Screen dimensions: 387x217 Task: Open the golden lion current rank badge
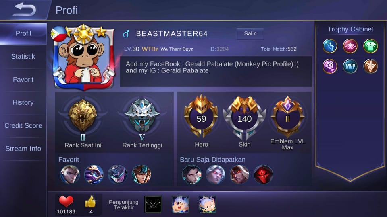pos(83,115)
